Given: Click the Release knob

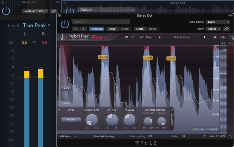Looking at the screenshot, I should (x=129, y=120).
